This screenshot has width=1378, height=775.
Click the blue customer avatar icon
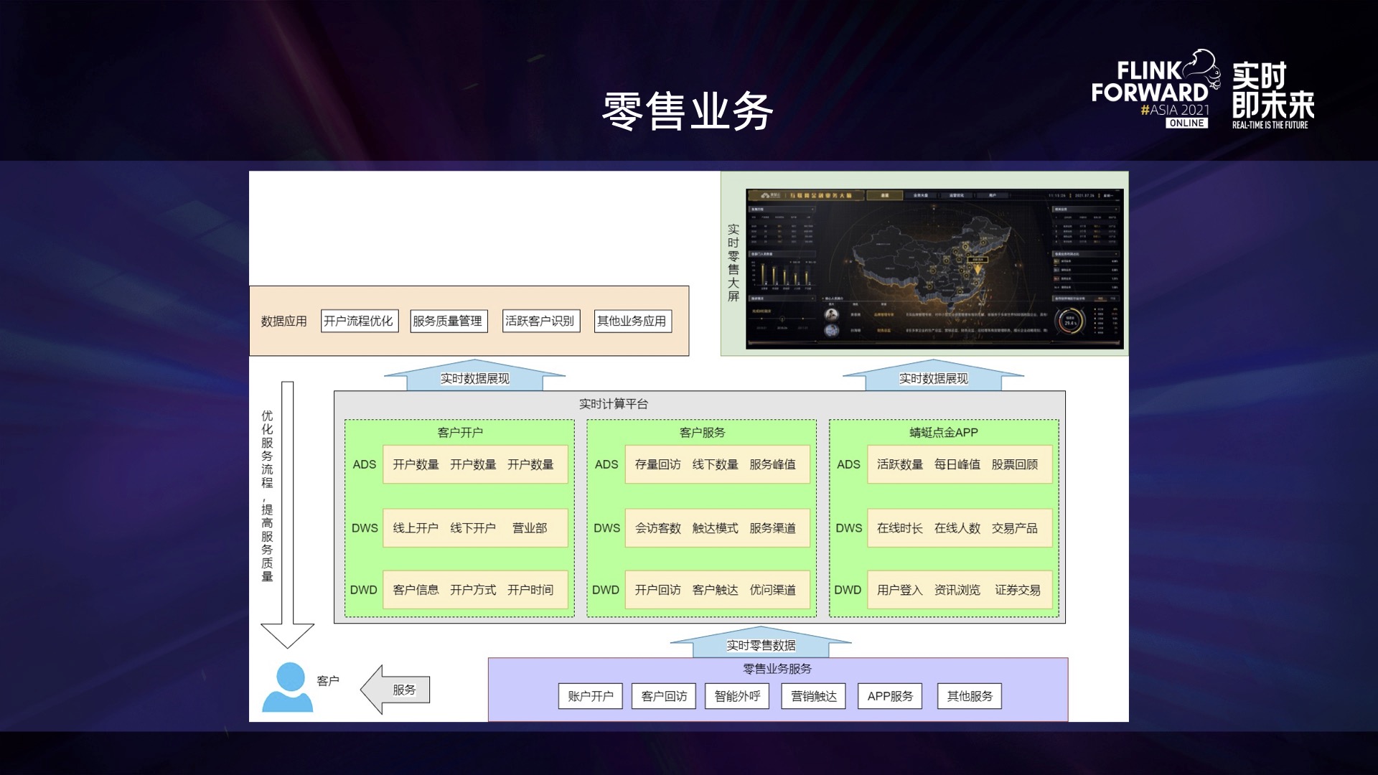click(x=289, y=687)
